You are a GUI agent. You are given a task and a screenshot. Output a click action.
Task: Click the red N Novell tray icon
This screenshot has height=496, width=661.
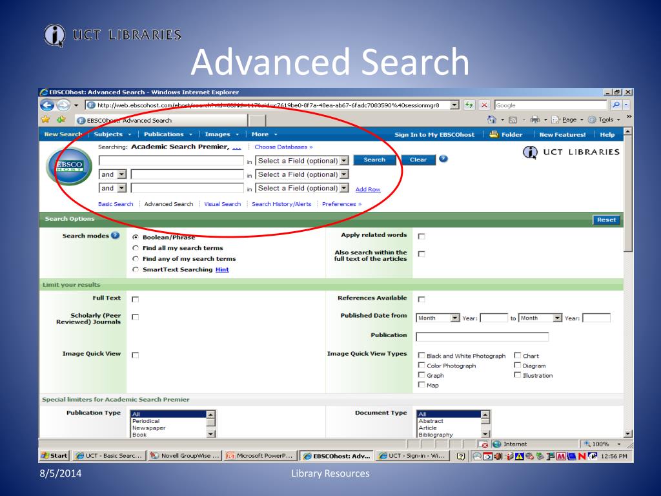tap(582, 456)
